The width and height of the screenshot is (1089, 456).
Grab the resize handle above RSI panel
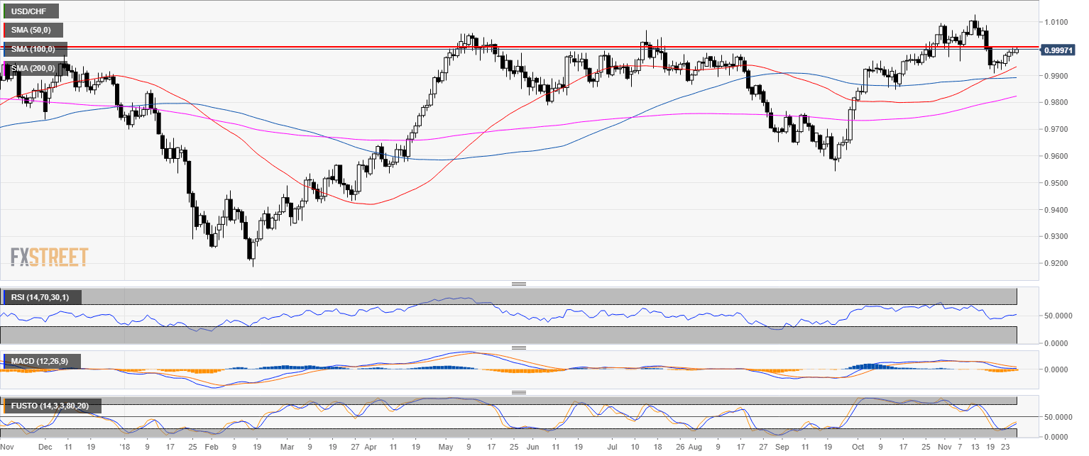click(519, 284)
